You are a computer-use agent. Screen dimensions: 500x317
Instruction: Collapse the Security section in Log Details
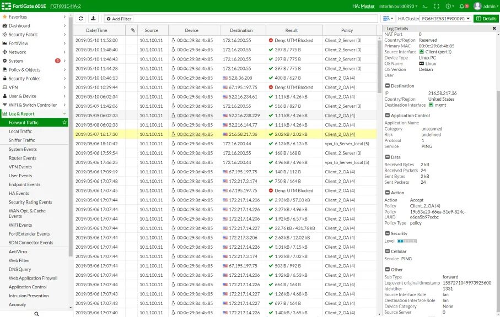point(387,233)
